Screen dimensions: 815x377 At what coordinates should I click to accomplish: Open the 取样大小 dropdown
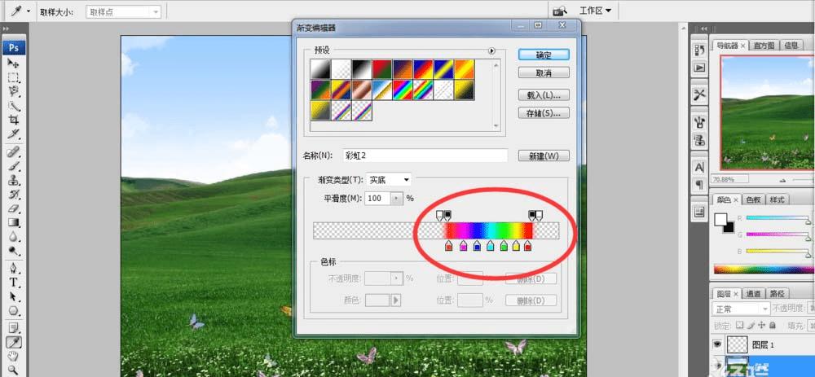click(123, 12)
